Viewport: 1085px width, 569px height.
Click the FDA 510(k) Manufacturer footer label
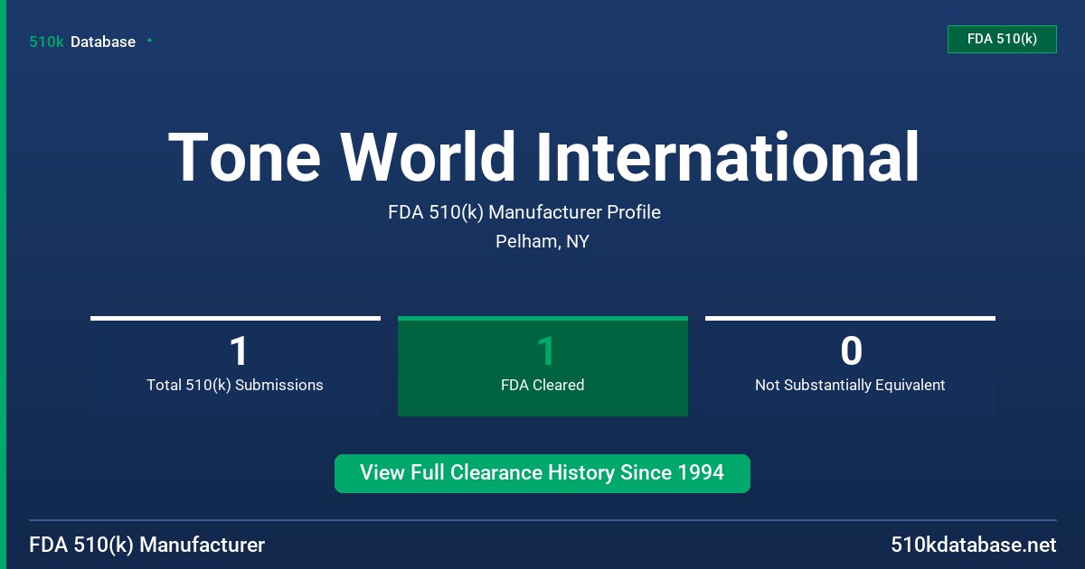(147, 545)
